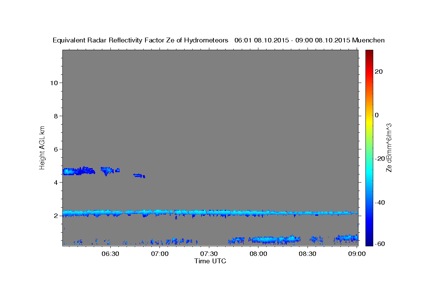Click the cloud echo near 4.7 km at 06:10

[78, 171]
